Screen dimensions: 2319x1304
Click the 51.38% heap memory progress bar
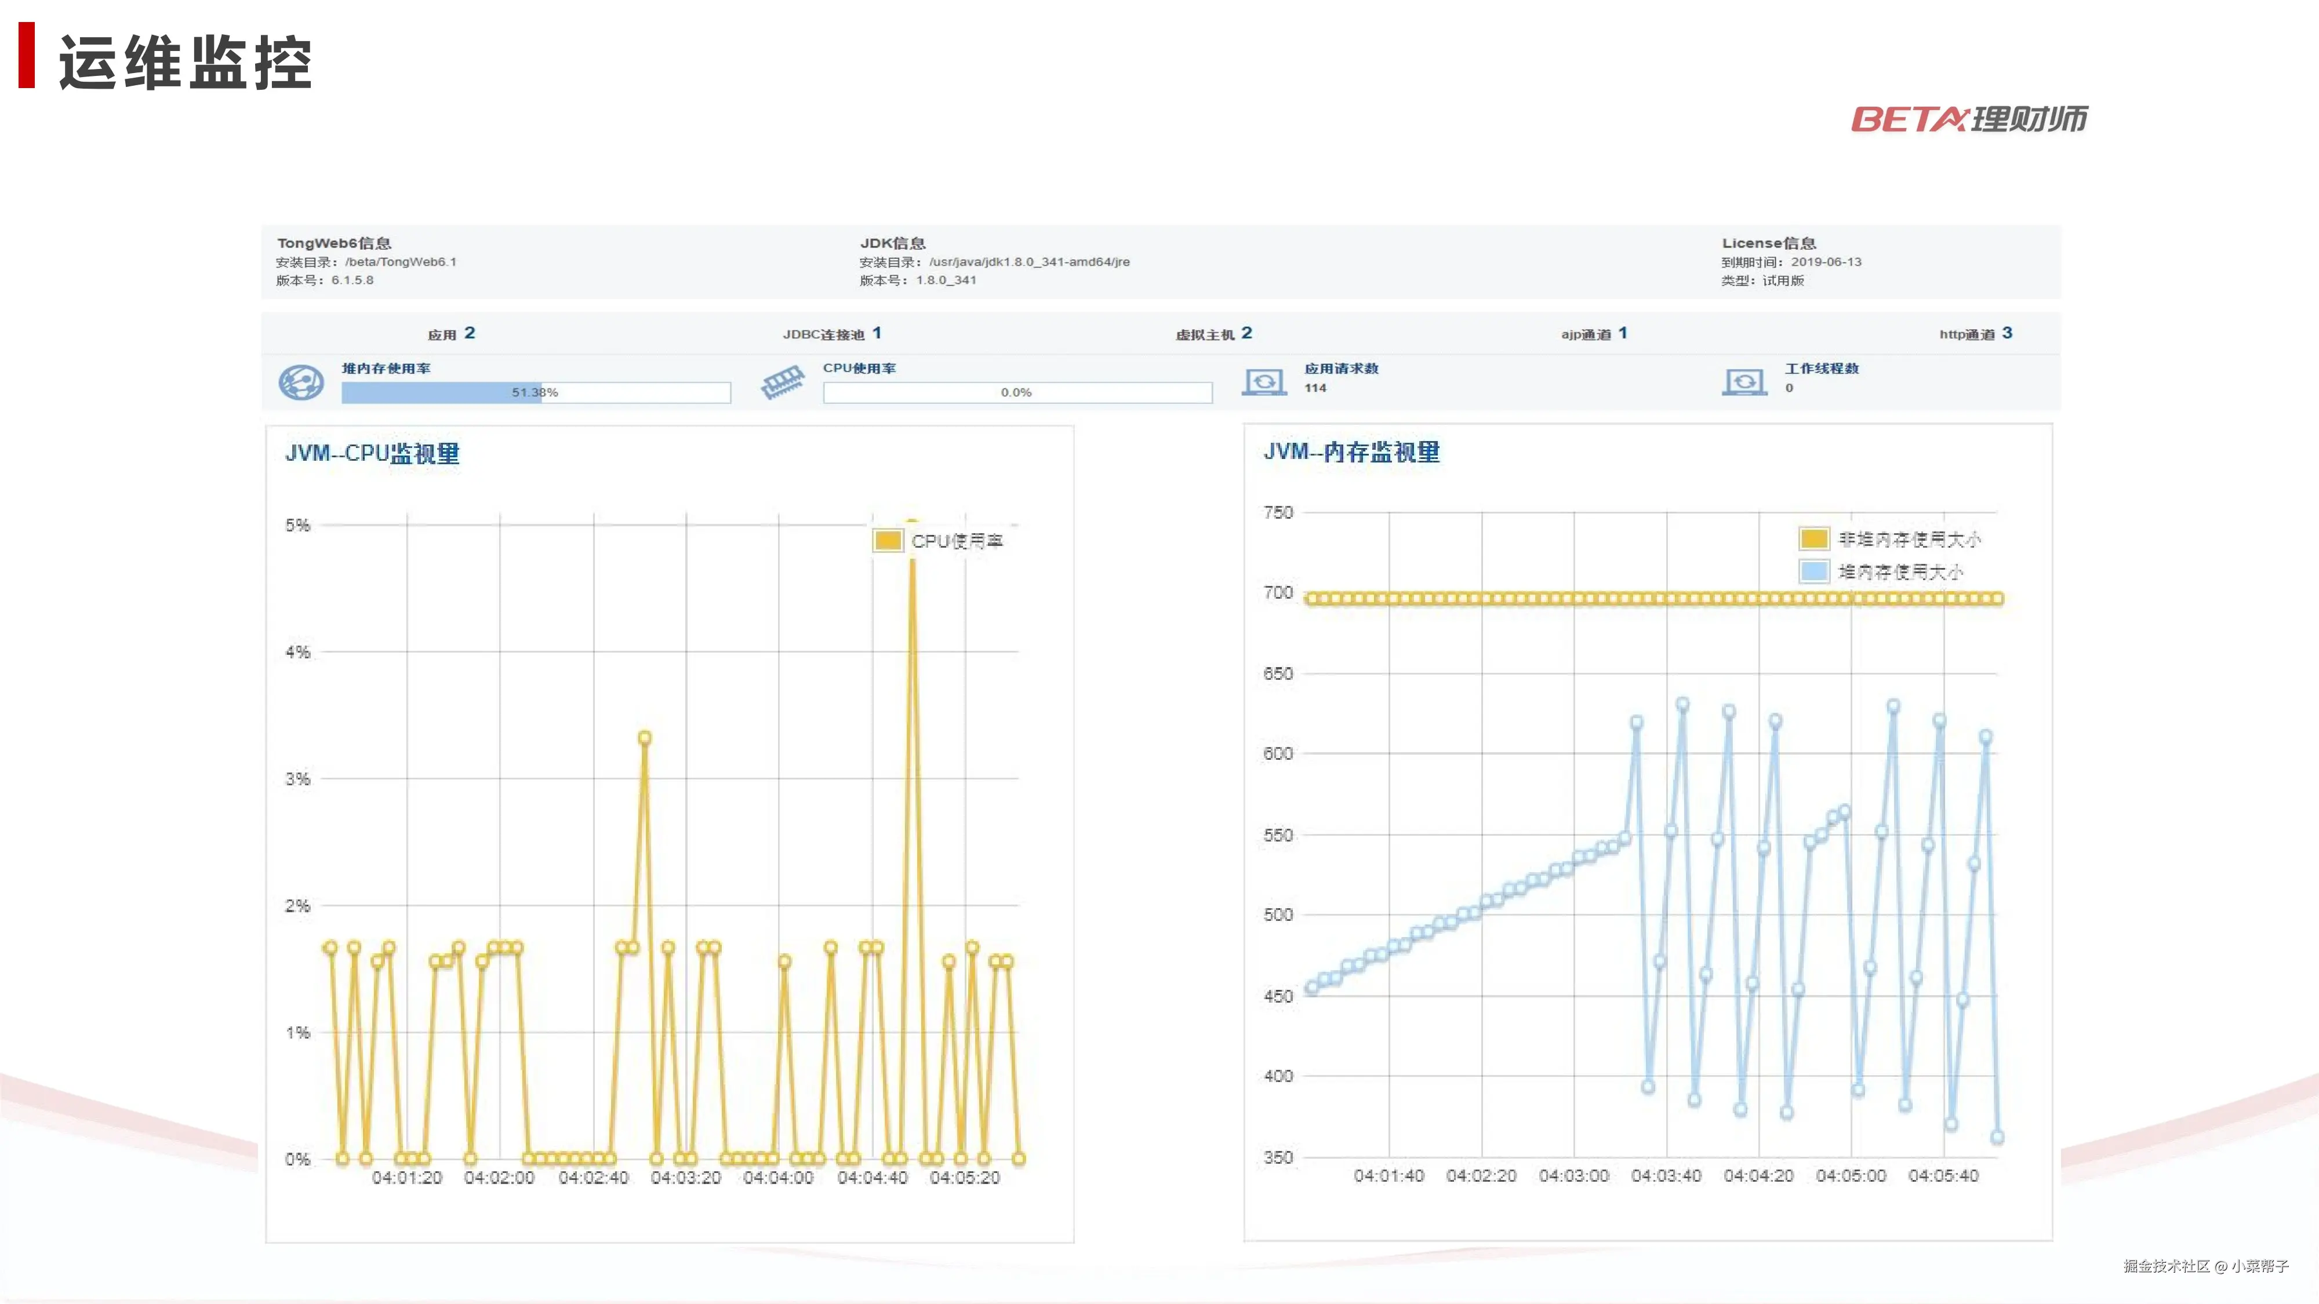536,392
